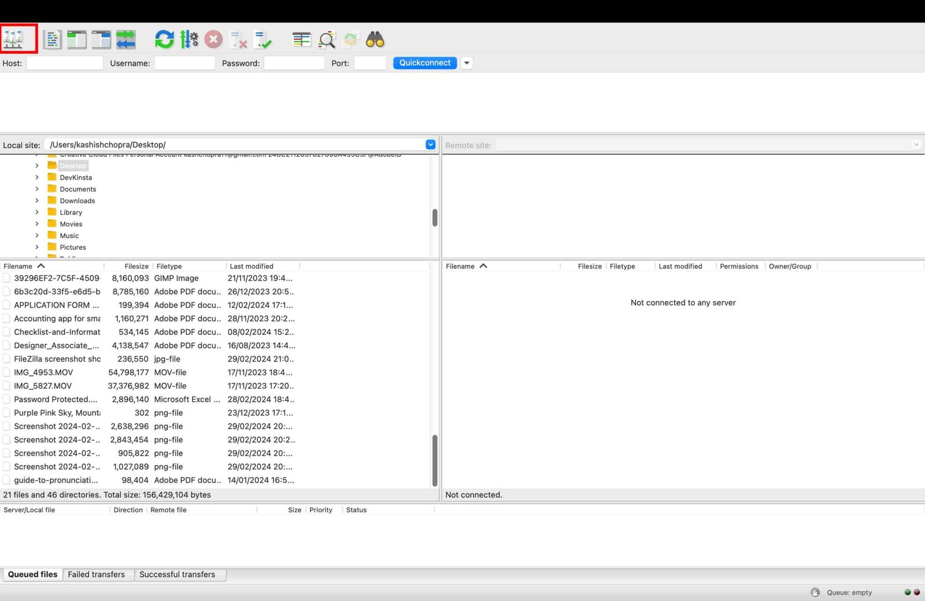Refresh the file and folder lists

pos(164,39)
